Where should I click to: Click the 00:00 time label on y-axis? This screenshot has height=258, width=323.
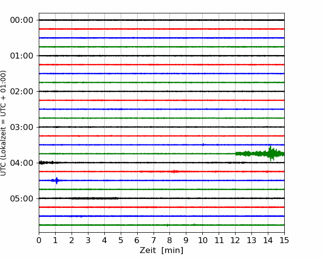[22, 20]
